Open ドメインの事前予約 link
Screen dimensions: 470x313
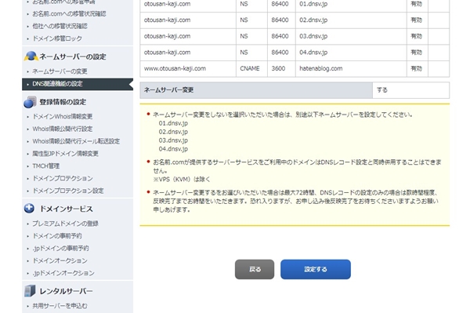[x=57, y=236]
